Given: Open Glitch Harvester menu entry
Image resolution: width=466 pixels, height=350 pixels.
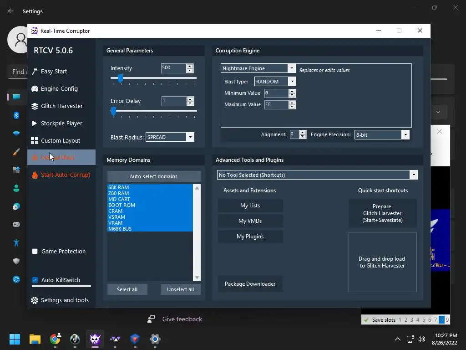Looking at the screenshot, I should [61, 106].
